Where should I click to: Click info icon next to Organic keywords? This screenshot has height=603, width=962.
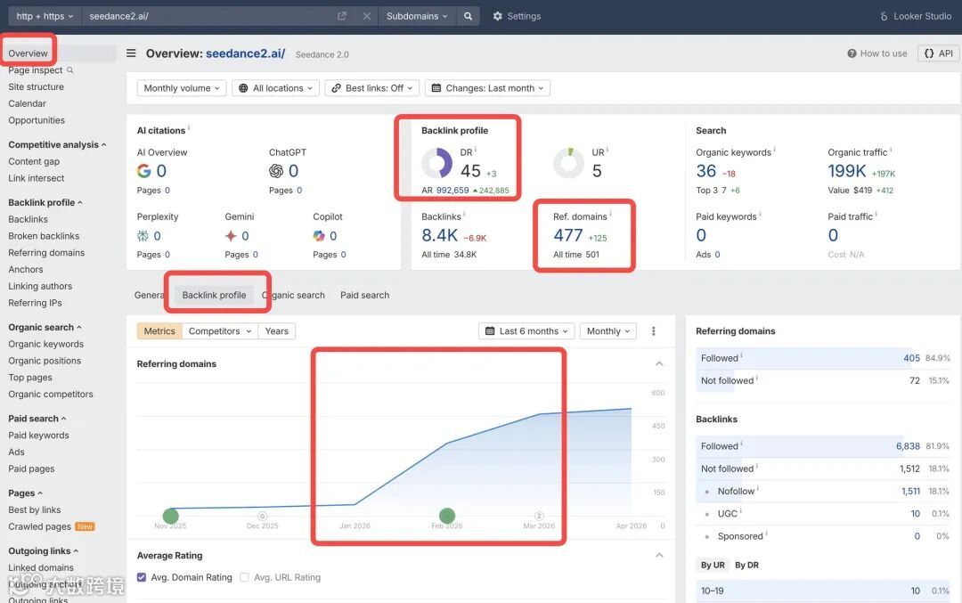[x=774, y=150]
